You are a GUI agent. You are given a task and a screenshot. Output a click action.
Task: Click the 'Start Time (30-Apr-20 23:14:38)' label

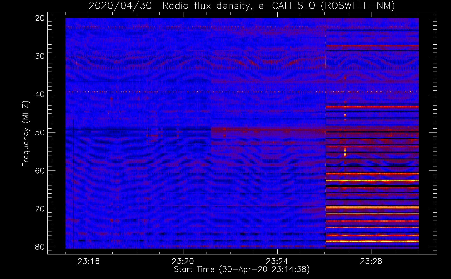point(242,270)
